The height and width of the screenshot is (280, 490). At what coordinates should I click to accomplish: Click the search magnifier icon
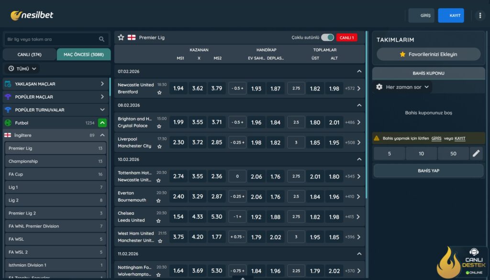(101, 39)
